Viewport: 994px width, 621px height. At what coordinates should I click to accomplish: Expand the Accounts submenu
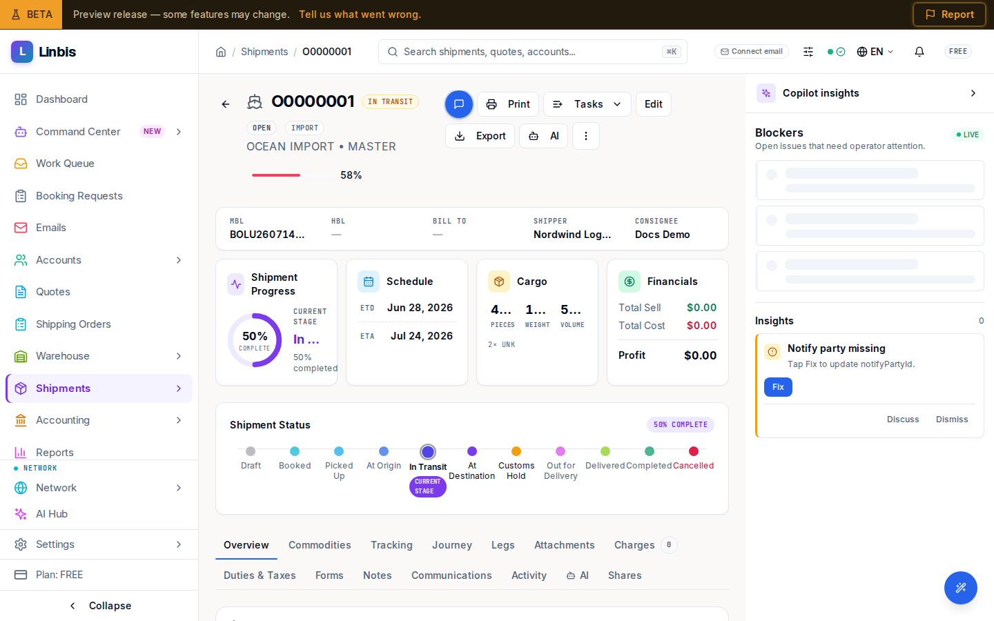[179, 260]
